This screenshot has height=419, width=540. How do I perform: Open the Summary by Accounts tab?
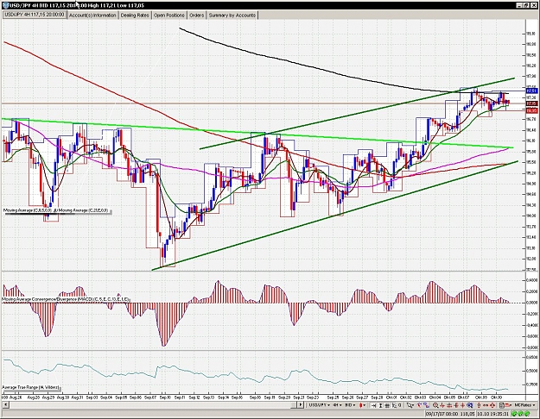tap(232, 16)
